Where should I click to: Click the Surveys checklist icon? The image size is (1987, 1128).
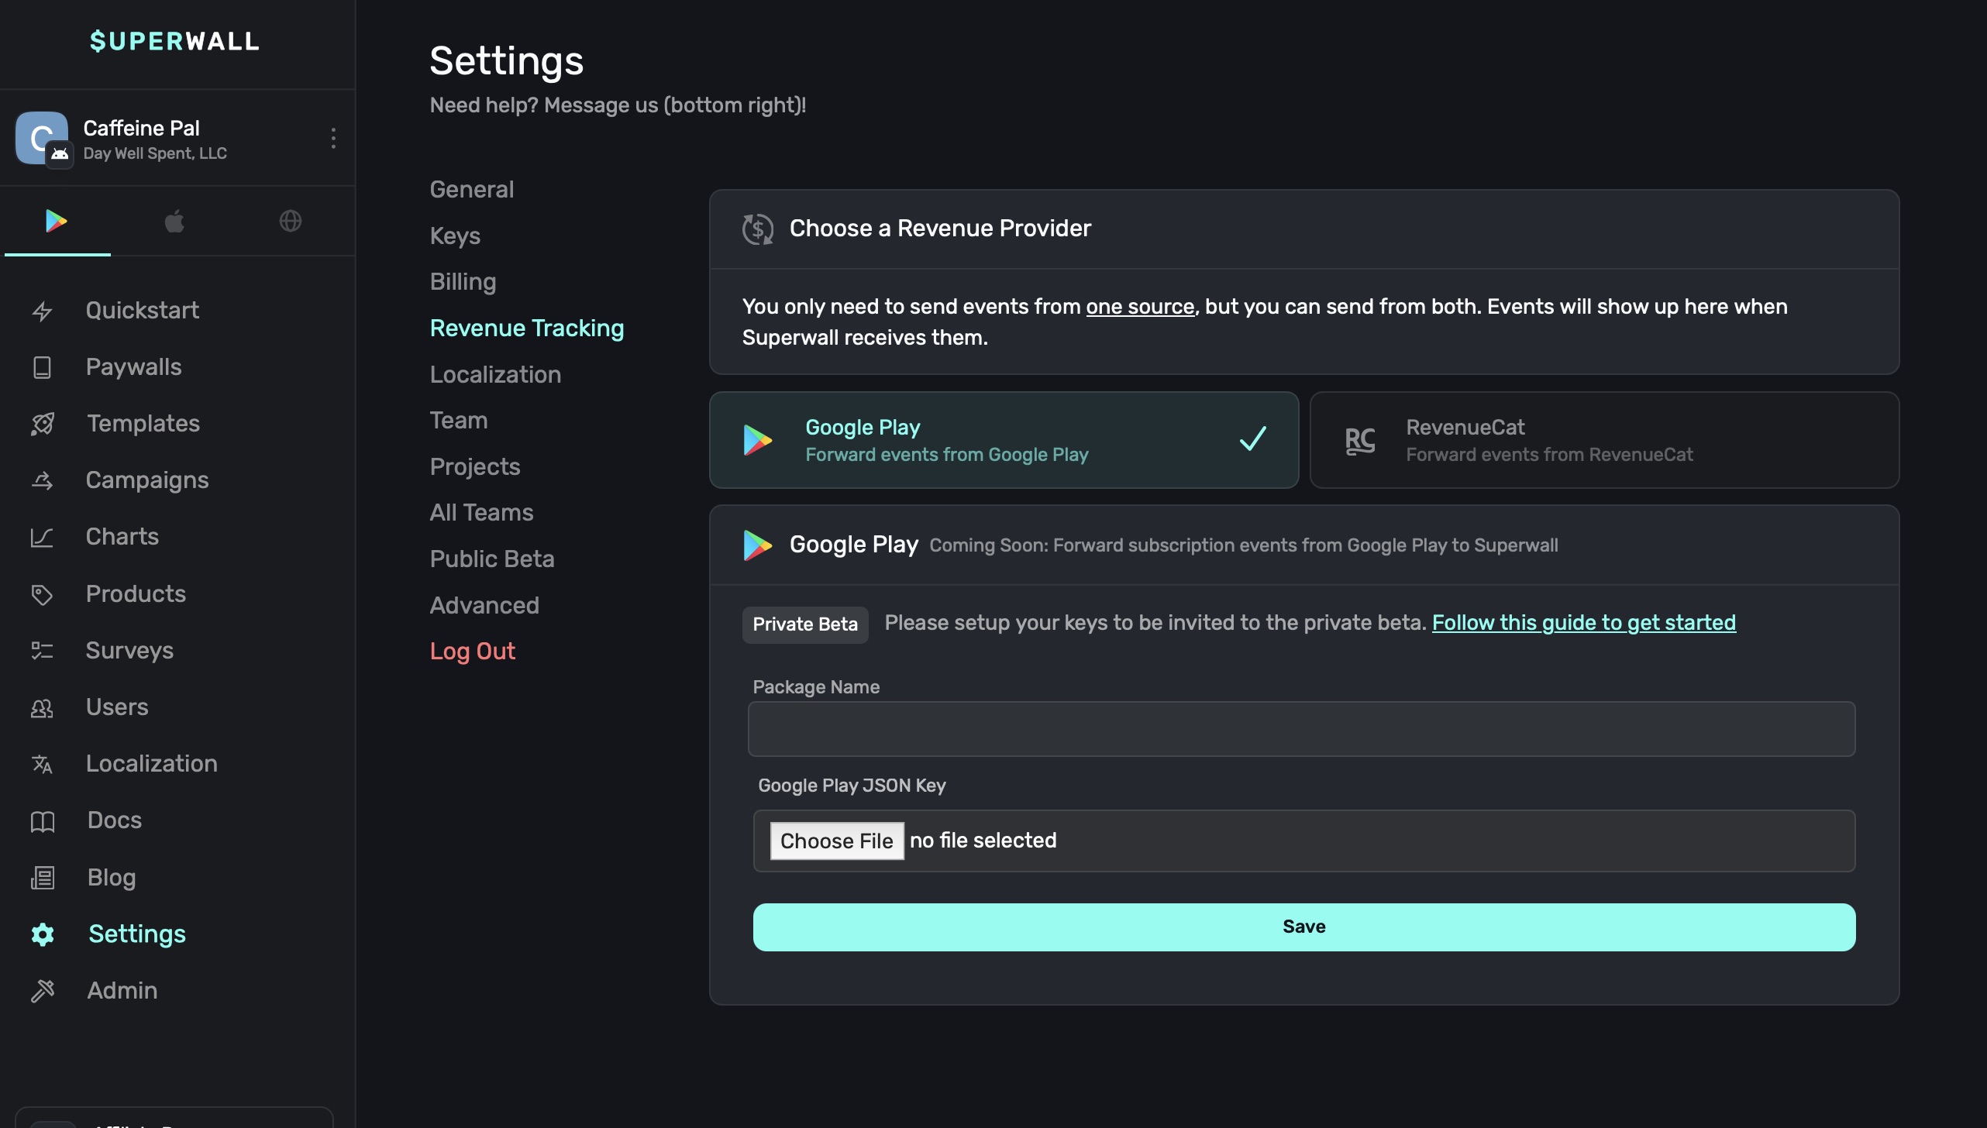pyautogui.click(x=42, y=651)
